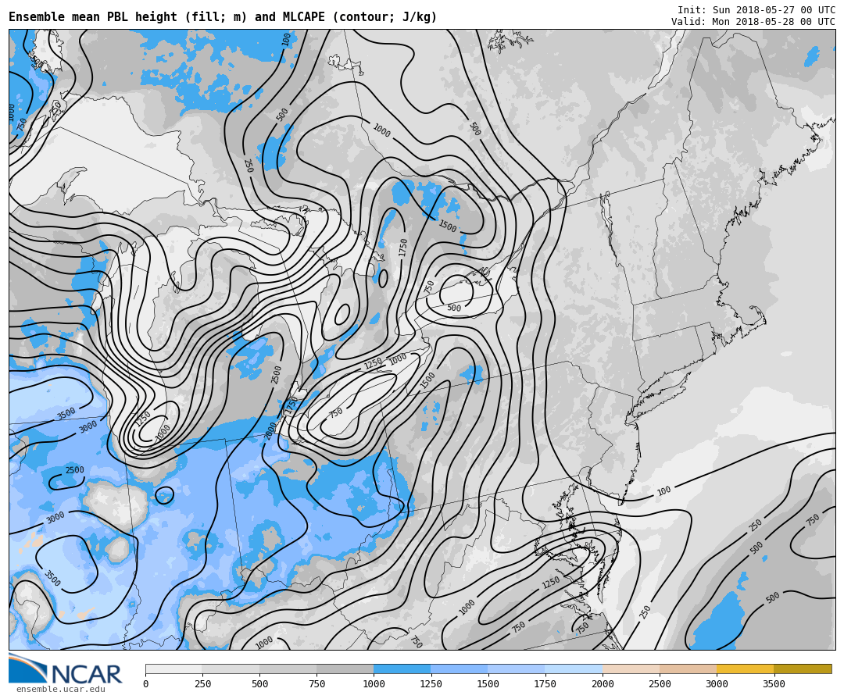The image size is (844, 699).
Task: Pick the 1750–2000 palest blue colorbar segment
Action: (x=574, y=669)
